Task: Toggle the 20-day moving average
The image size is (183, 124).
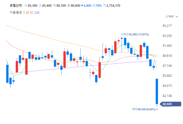Action: 28,12
